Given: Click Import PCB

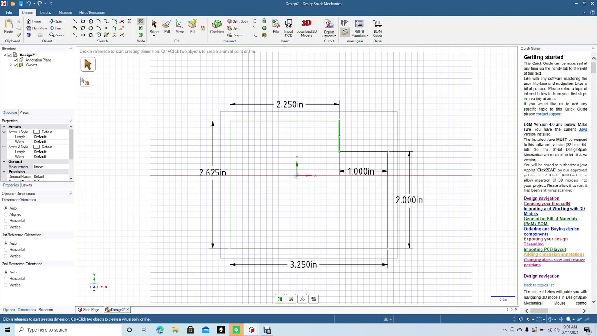Looking at the screenshot, I should tap(288, 28).
